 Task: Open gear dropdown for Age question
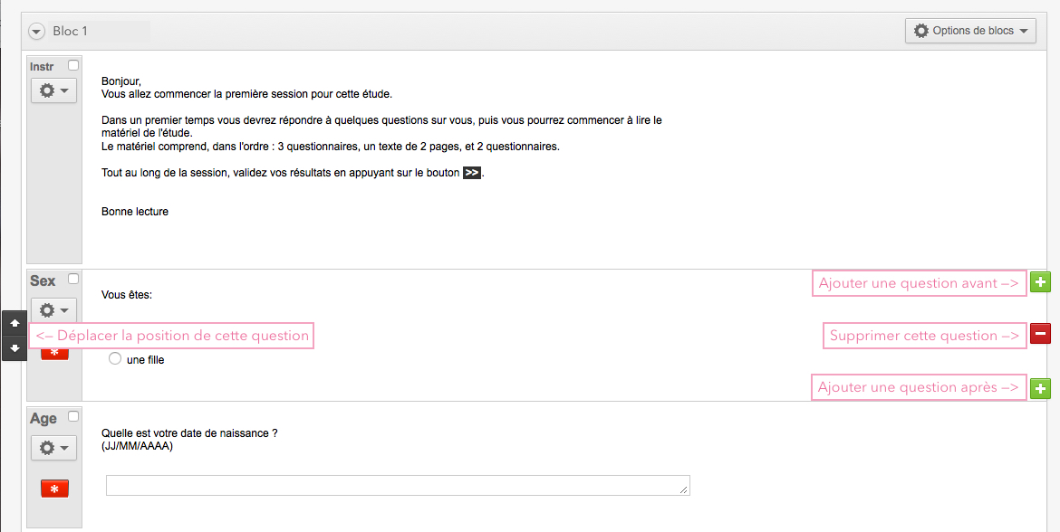[x=54, y=448]
